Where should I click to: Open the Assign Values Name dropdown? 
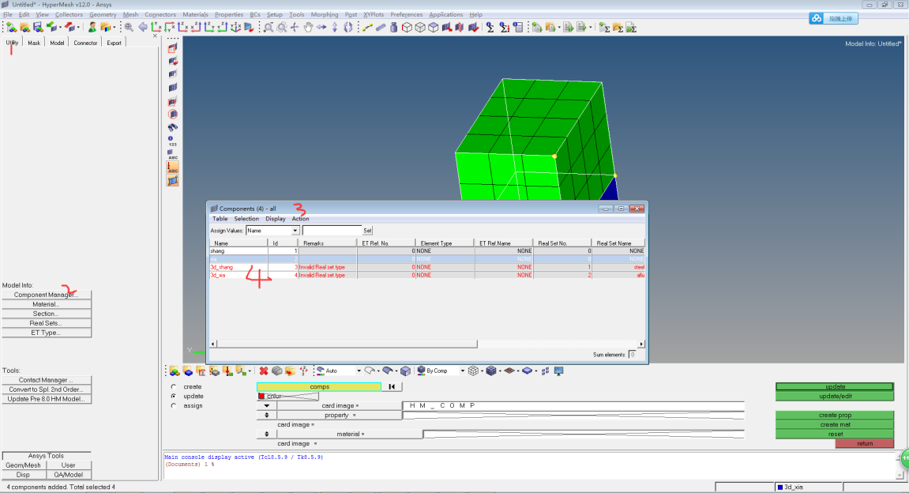(295, 231)
